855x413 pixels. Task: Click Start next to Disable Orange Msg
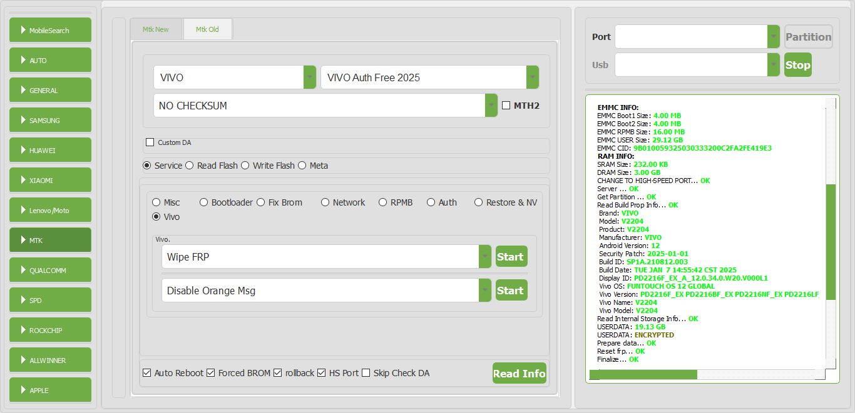pyautogui.click(x=511, y=291)
